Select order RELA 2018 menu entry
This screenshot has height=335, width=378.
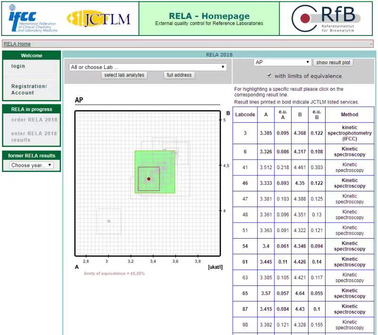click(x=34, y=120)
